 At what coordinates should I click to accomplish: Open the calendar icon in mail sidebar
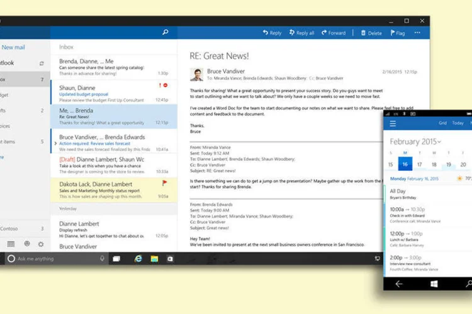pos(11,244)
